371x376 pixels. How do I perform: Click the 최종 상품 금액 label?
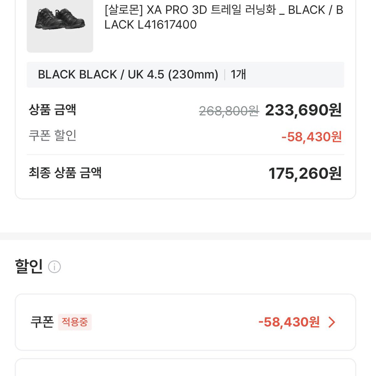65,173
